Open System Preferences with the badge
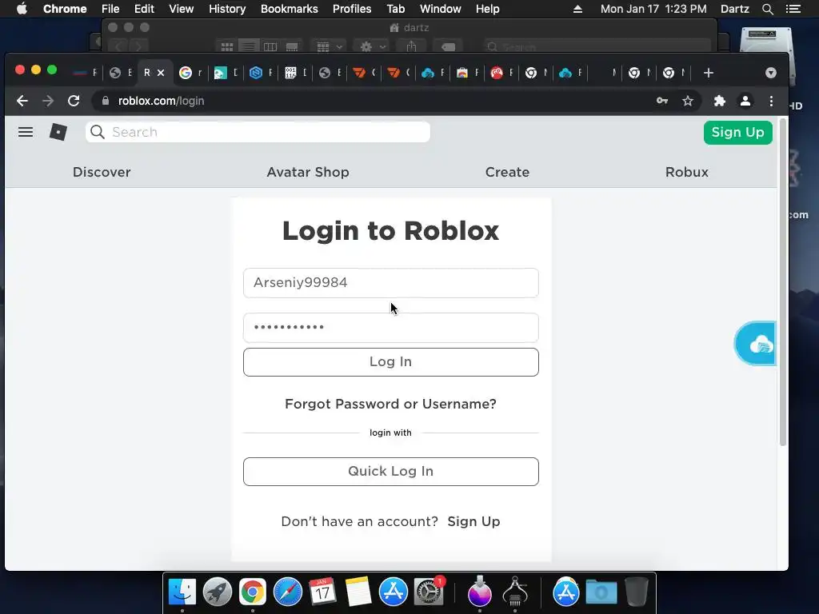Image resolution: width=819 pixels, height=614 pixels. click(429, 592)
